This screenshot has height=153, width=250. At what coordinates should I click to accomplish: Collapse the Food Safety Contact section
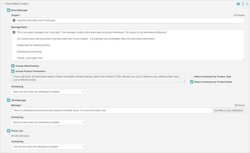[3, 4]
